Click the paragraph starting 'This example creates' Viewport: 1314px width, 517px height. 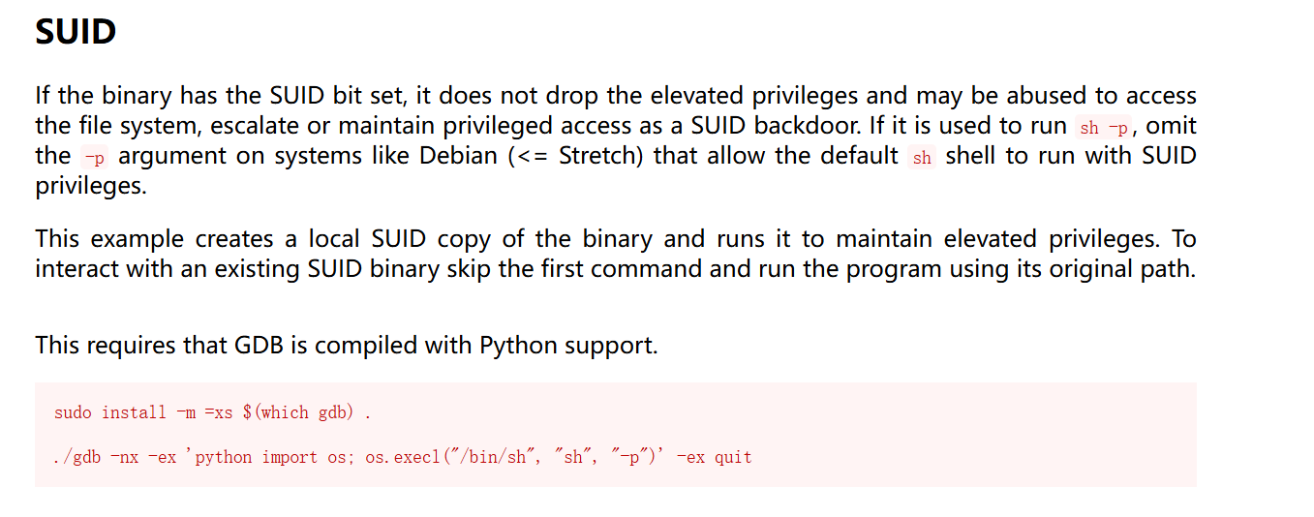616,254
